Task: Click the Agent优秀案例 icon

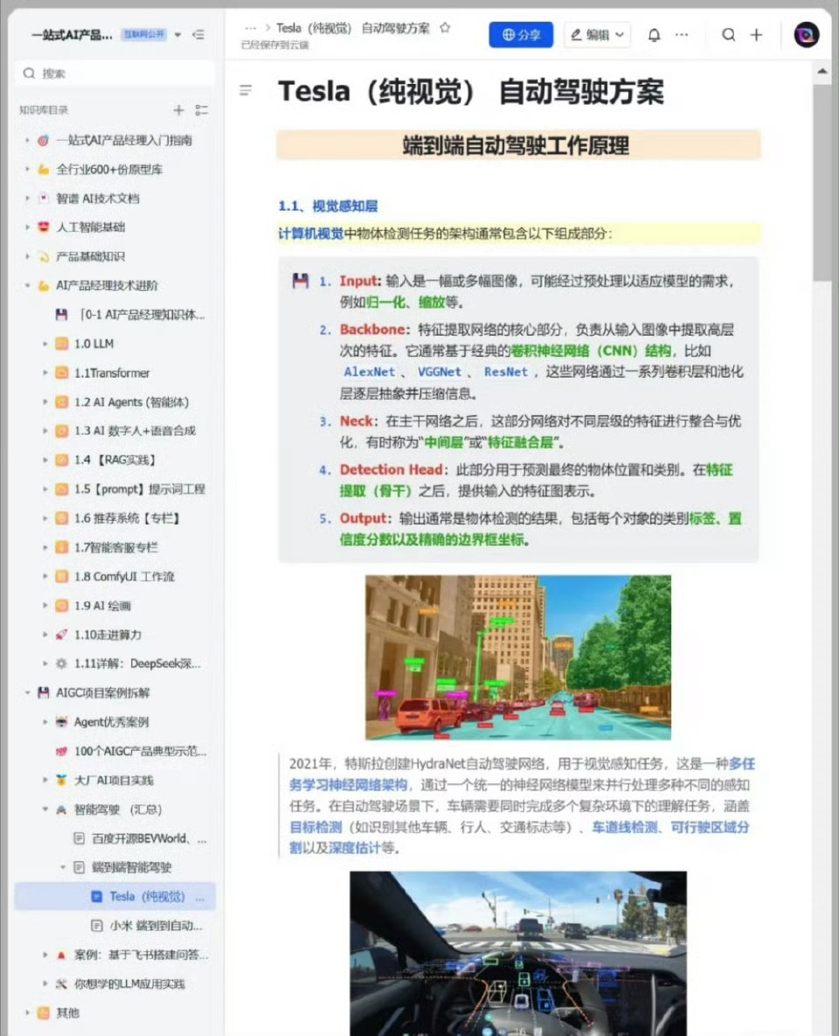Action: 61,721
